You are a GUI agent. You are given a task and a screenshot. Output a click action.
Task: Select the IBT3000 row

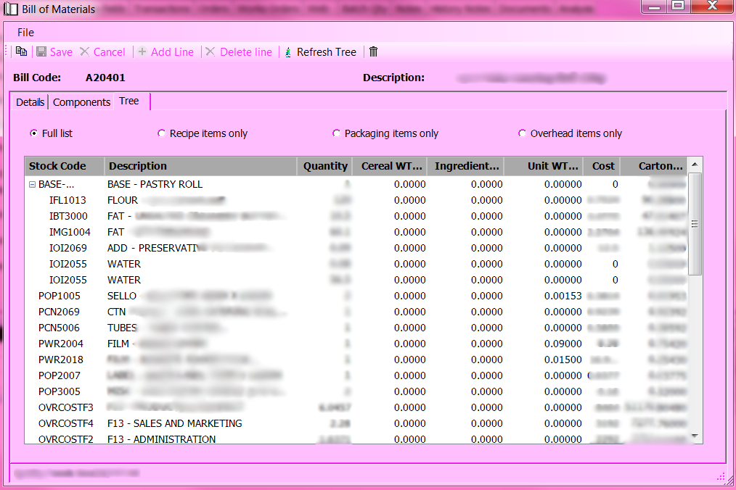[356, 216]
